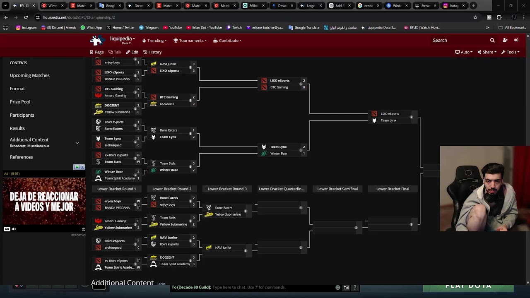
Task: Close the advertisement with the X icon
Action: point(82,167)
